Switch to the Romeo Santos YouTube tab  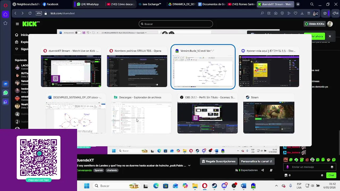(241, 4)
